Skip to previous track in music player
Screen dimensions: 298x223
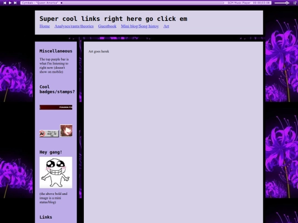(x=5, y=3)
